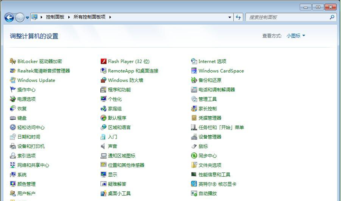Screen dimensions: 341x201
Task: Open the 性能信息和工具 link
Action: (215, 174)
